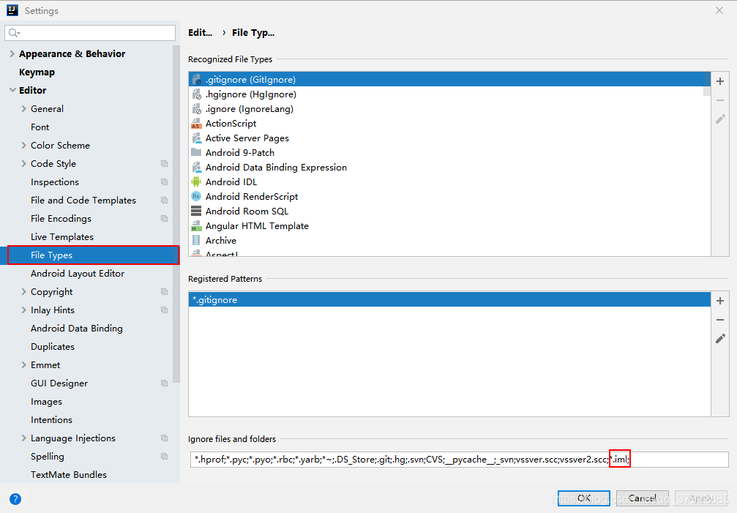Click the copy icon next to Inspections
The width and height of the screenshot is (737, 513).
(x=164, y=181)
